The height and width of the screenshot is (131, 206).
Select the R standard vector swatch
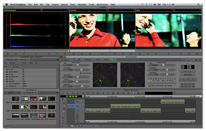pyautogui.click(x=153, y=80)
